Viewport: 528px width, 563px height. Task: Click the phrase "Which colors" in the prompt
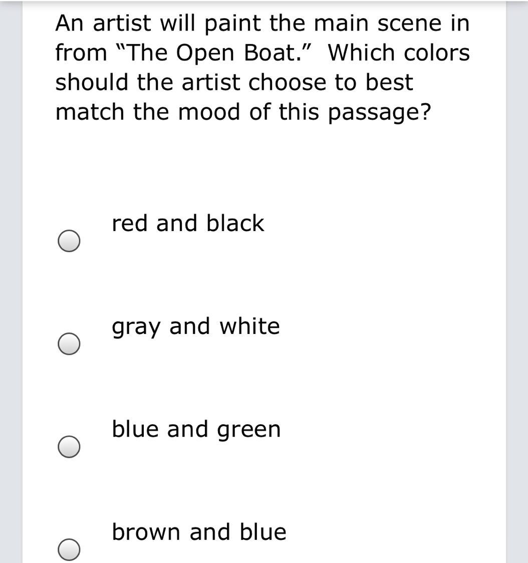(399, 53)
